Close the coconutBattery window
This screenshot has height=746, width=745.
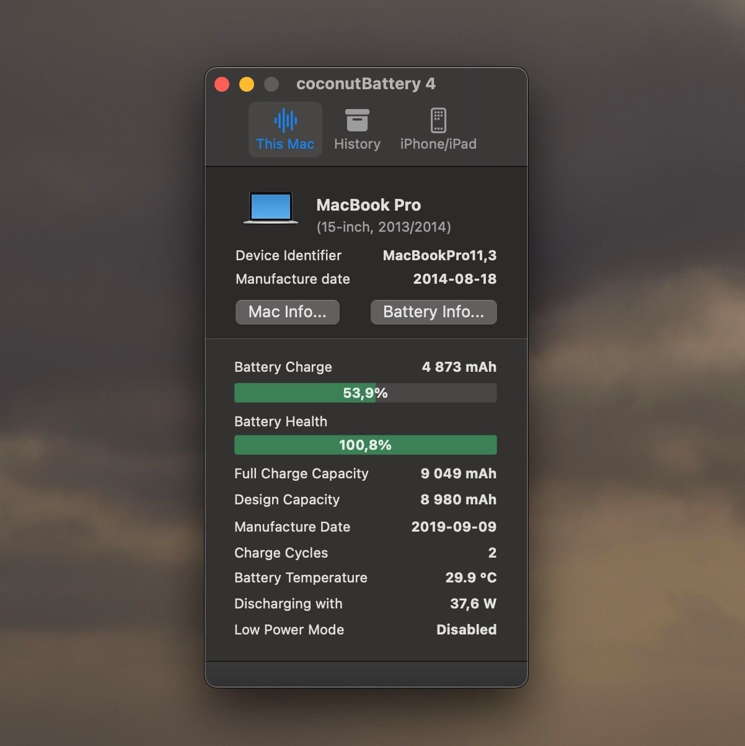coord(222,84)
